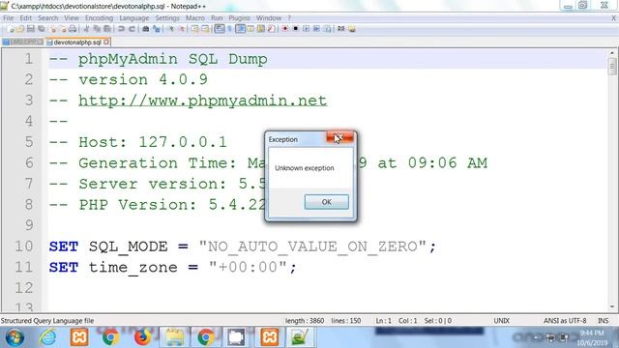Image resolution: width=619 pixels, height=348 pixels.
Task: Open the Windows Start button
Action: [x=15, y=337]
